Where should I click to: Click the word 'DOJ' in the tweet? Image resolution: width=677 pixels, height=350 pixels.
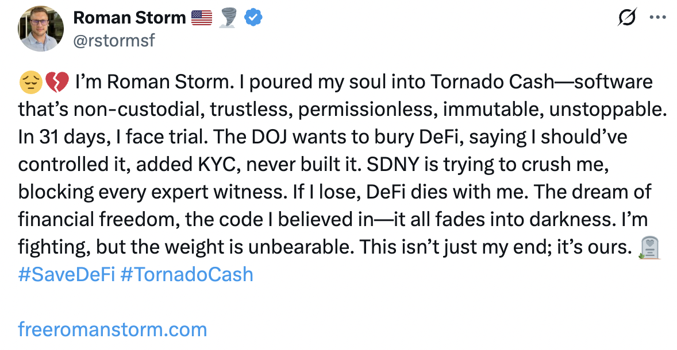coord(270,137)
